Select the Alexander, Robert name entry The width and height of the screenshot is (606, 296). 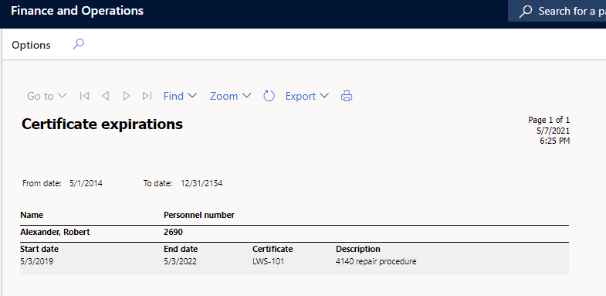55,232
